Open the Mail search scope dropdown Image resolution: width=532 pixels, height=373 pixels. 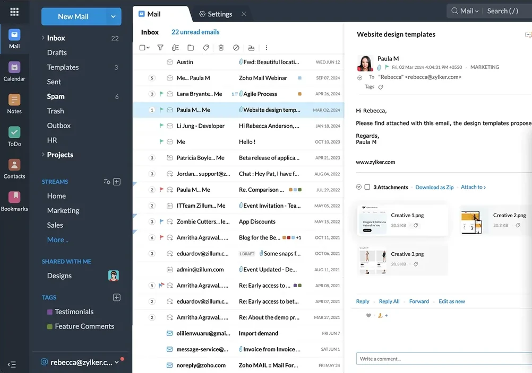[469, 11]
